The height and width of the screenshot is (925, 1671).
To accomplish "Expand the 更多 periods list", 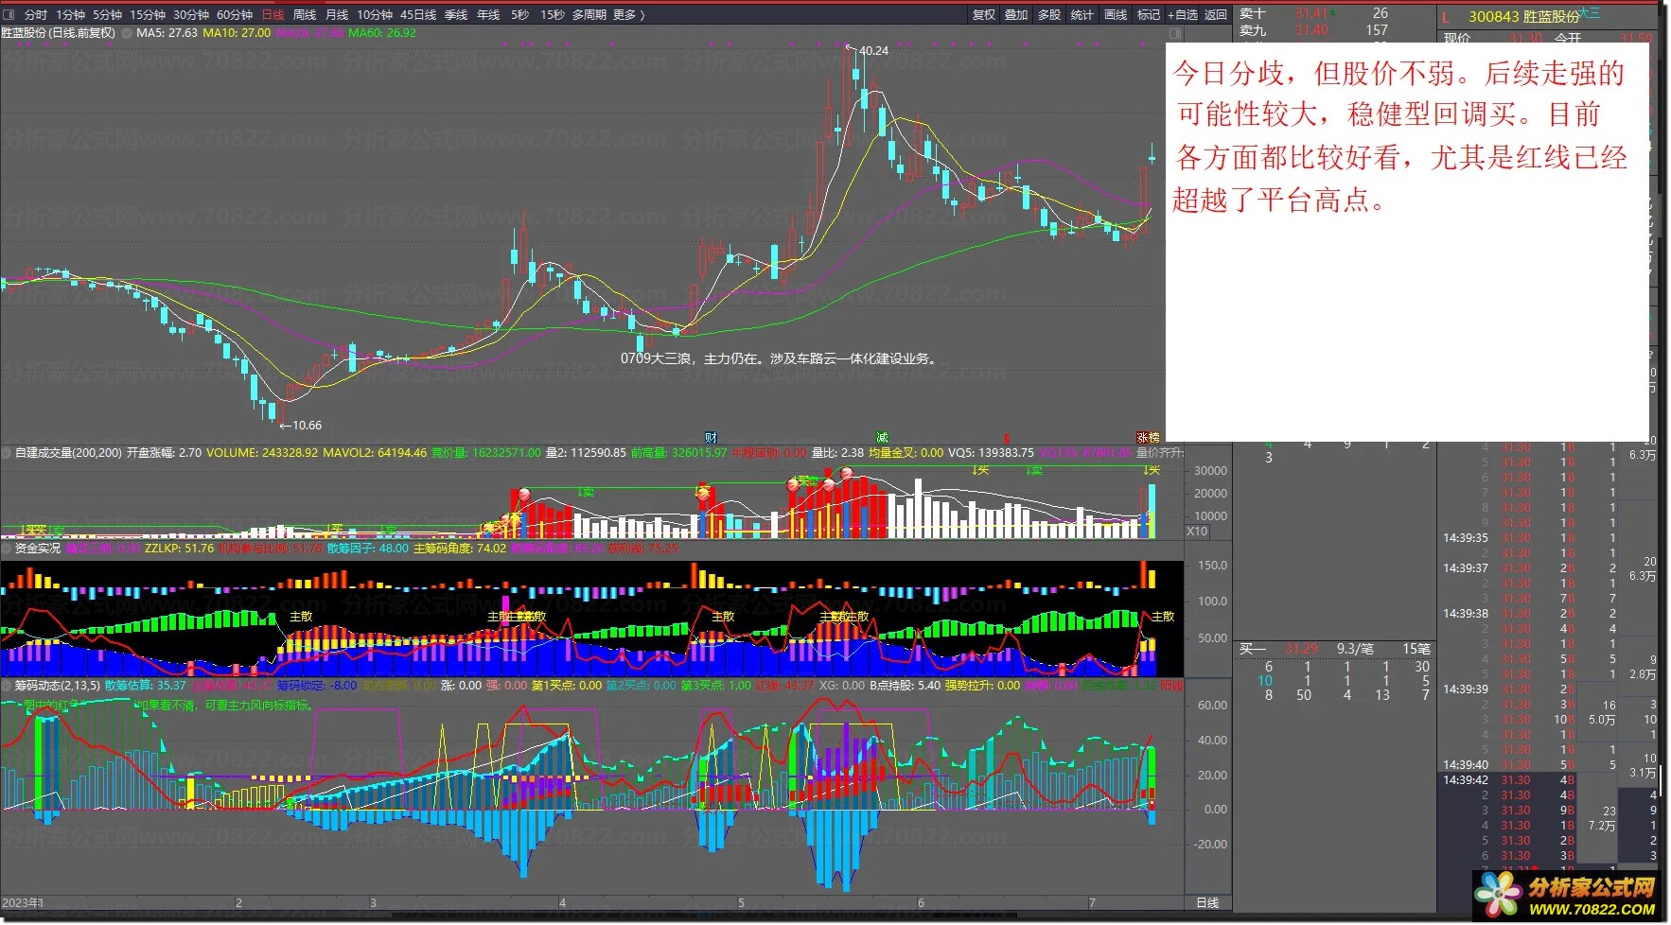I will 628,15.
